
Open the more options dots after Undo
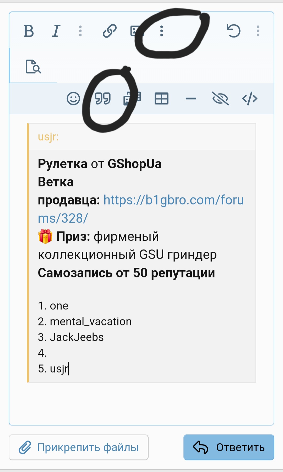(258, 31)
